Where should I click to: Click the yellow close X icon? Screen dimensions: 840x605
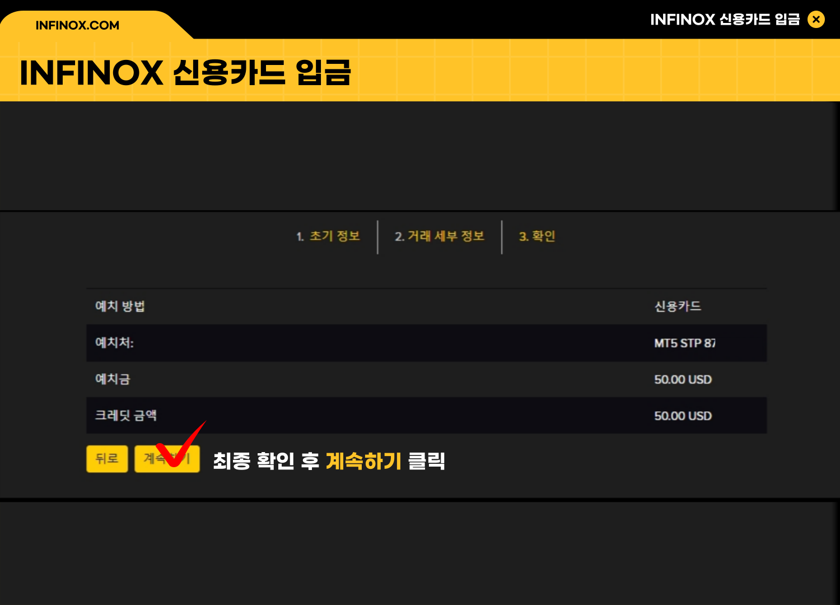tap(816, 20)
